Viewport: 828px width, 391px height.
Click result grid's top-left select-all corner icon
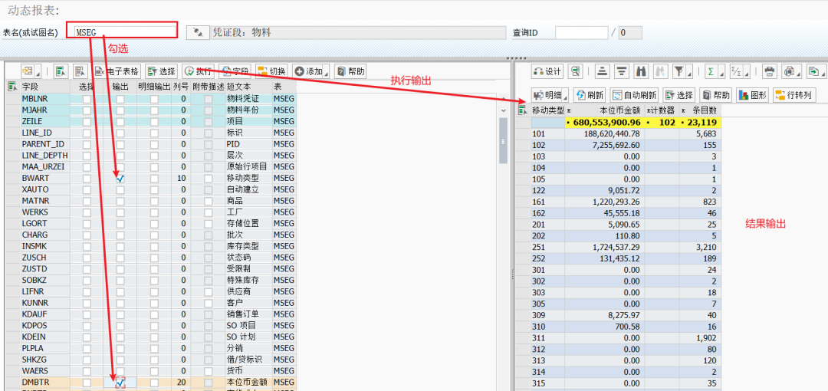tap(524, 110)
